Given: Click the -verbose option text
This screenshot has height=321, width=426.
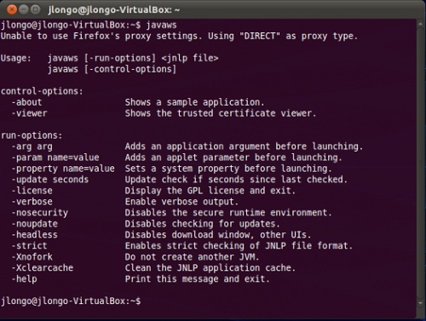Looking at the screenshot, I should tap(32, 202).
